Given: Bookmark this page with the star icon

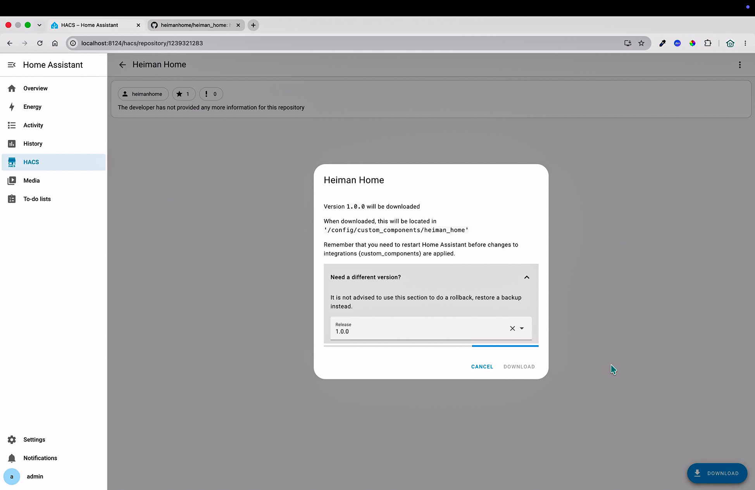Looking at the screenshot, I should tap(641, 43).
